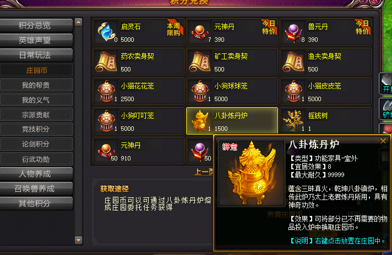Select the 矿工卖身契 item card
Image resolution: width=392 pixels, height=255 pixels.
[x=232, y=62]
